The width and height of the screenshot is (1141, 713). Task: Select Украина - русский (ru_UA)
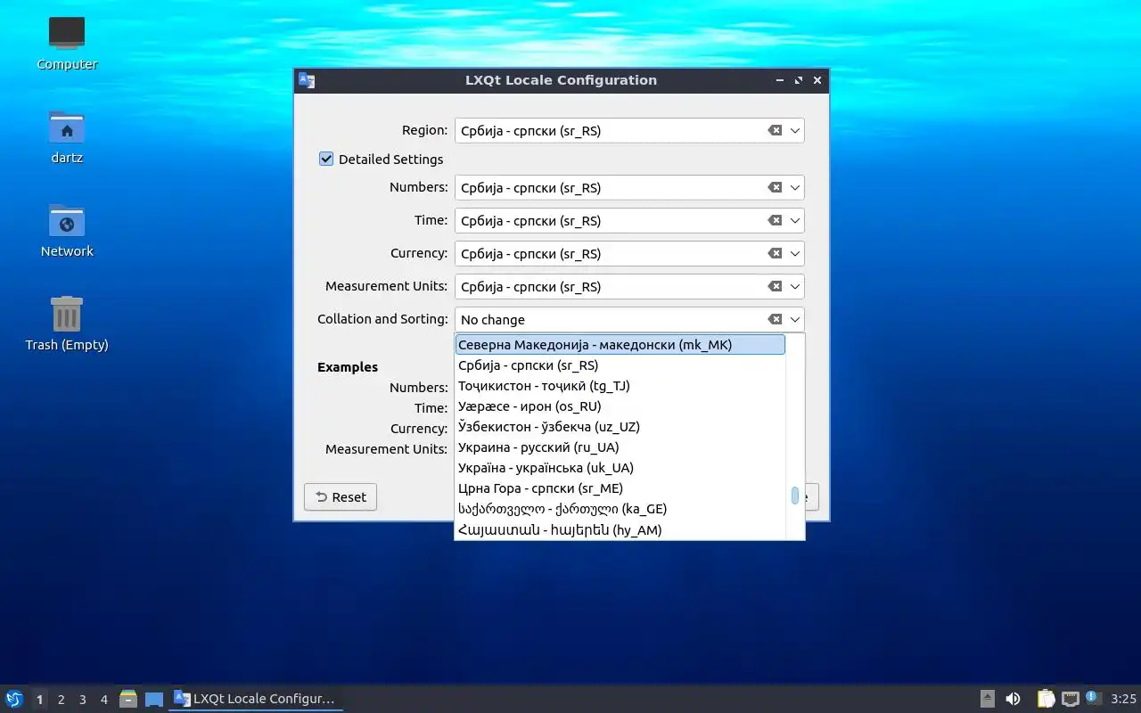620,447
